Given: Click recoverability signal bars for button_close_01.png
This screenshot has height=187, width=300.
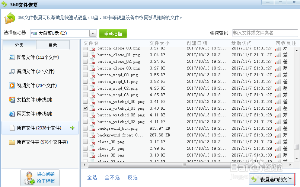Looking at the screenshot, I should [278, 55].
